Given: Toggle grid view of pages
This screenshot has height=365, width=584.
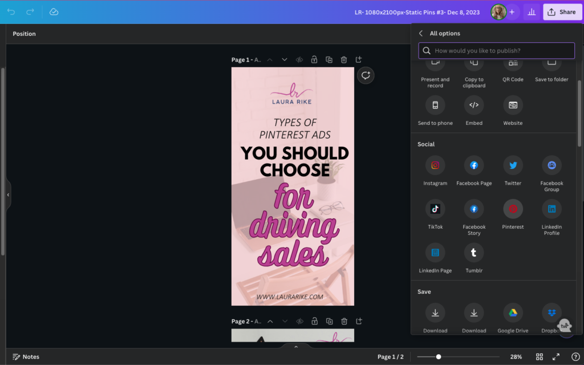Looking at the screenshot, I should pyautogui.click(x=540, y=357).
